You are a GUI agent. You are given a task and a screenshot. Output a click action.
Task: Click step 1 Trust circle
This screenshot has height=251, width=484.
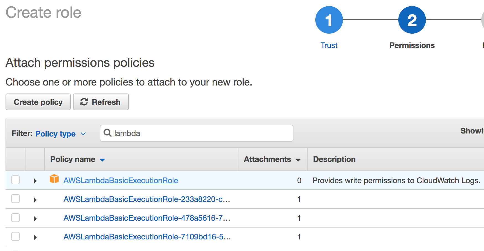[x=329, y=20]
